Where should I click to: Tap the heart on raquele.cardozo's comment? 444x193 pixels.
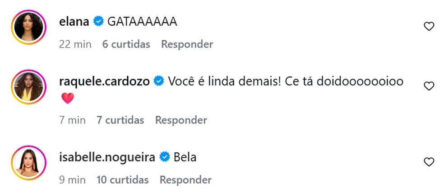[x=429, y=86]
